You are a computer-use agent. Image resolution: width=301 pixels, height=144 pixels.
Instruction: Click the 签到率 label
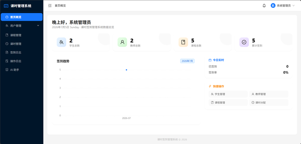coord(213,73)
